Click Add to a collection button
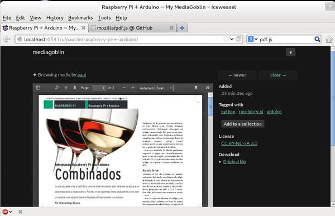This screenshot has width=335, height=216. [242, 124]
